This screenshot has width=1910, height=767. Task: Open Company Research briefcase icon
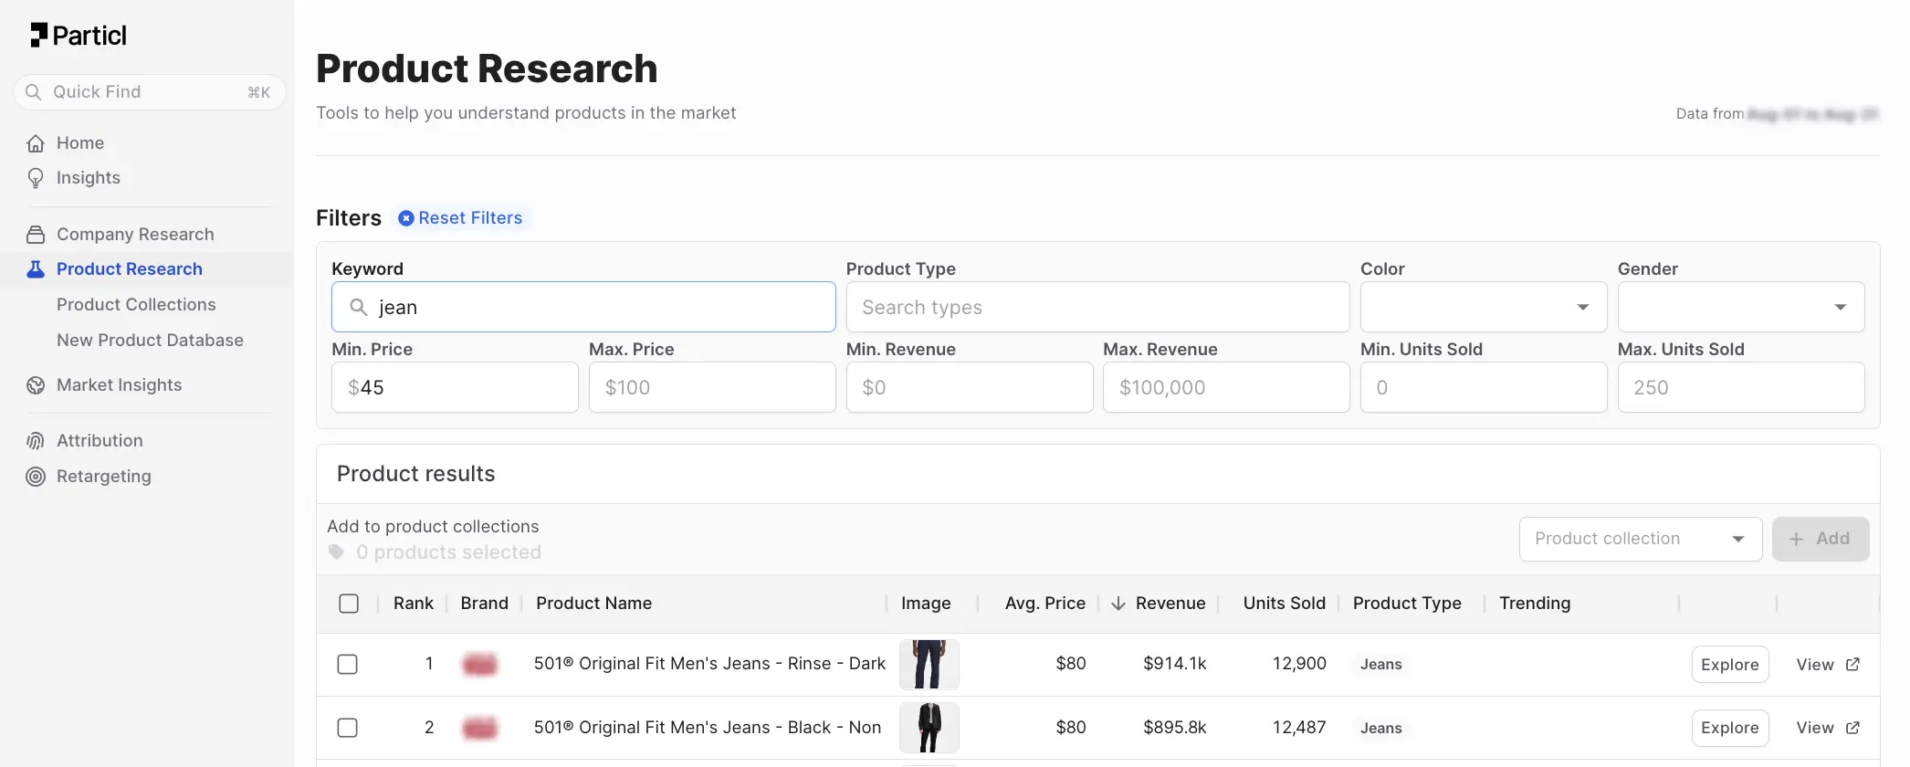[x=36, y=235]
